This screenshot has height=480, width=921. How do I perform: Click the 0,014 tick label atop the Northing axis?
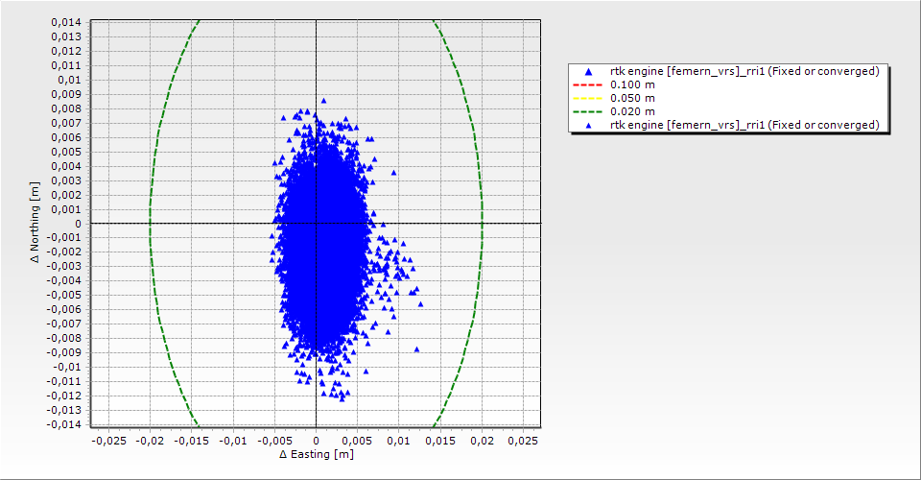point(67,22)
